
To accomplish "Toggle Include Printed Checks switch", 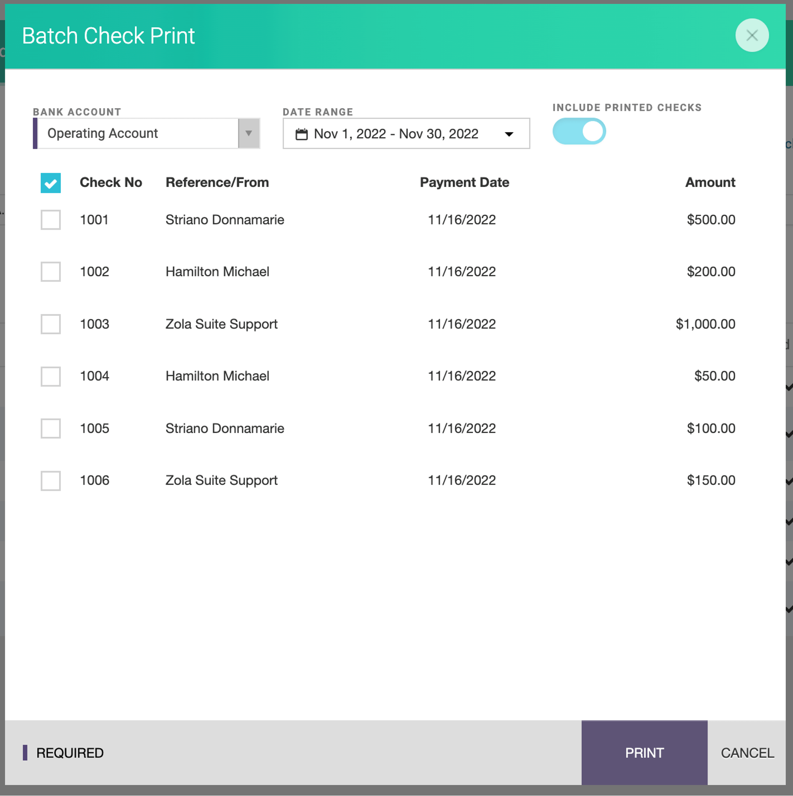I will click(x=579, y=131).
